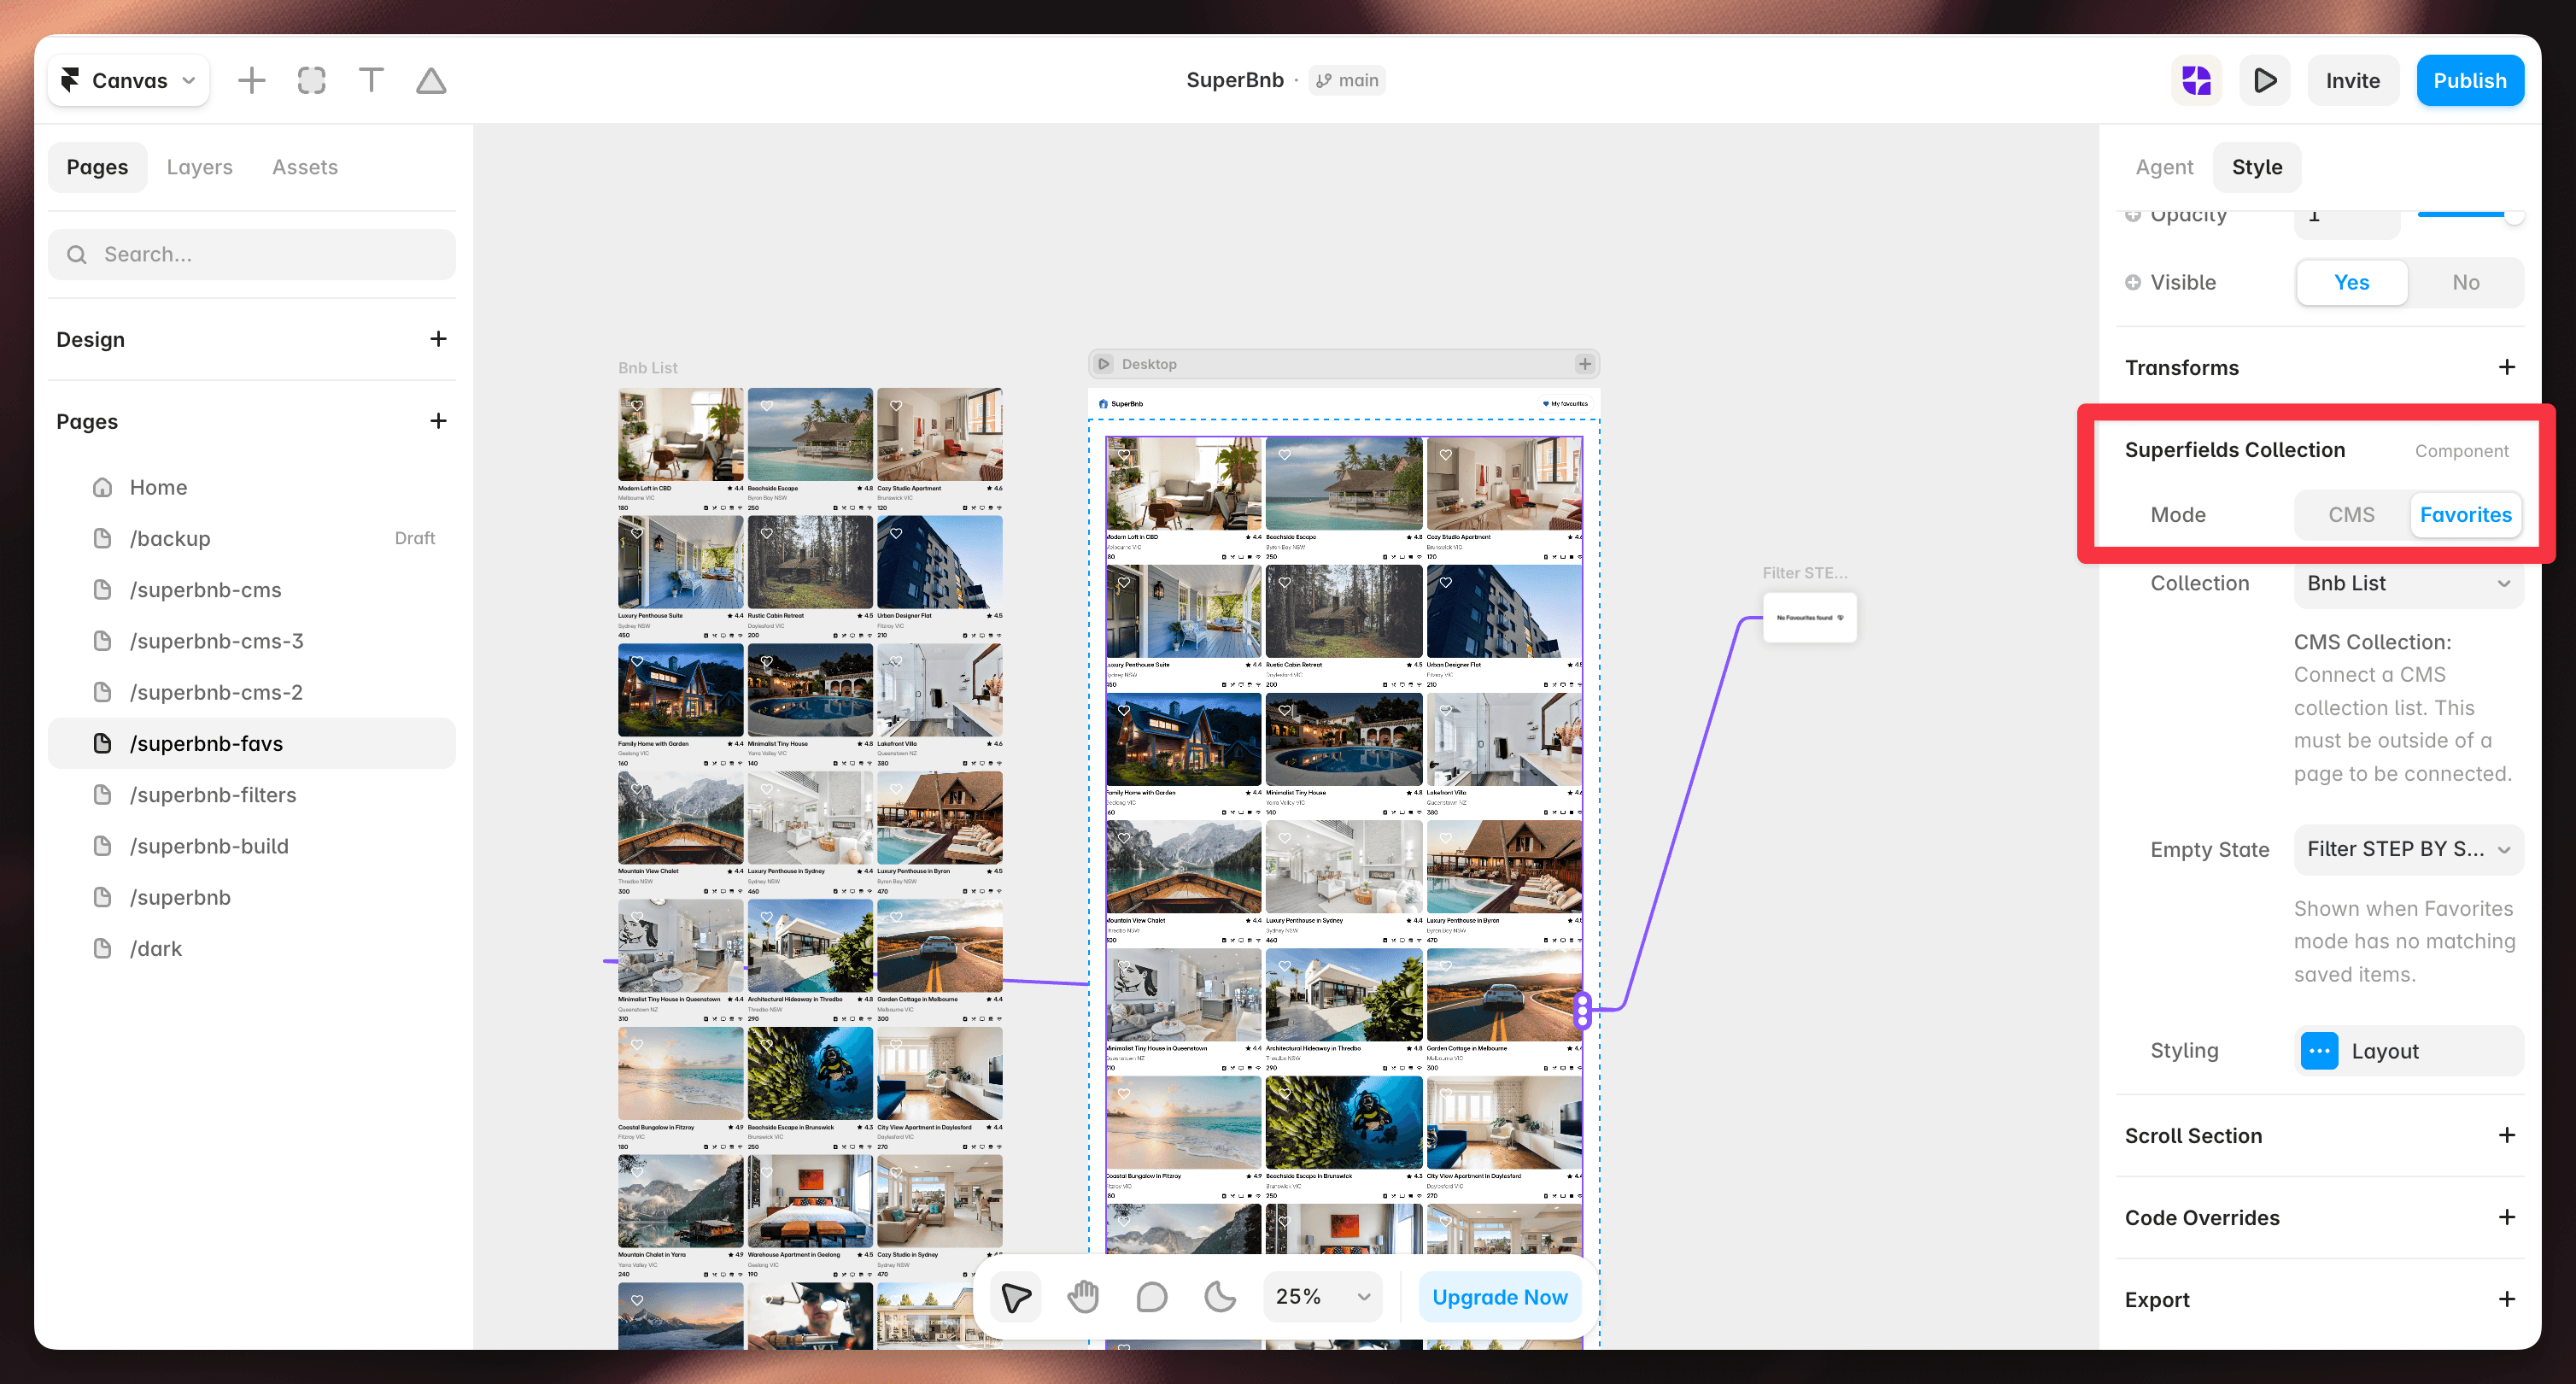Switch Mode to Favorites

coord(2465,514)
